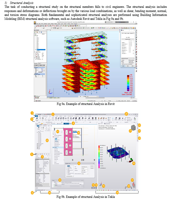
Task: Open Geometry menu in Robot menu bar
Action: [45, 24]
